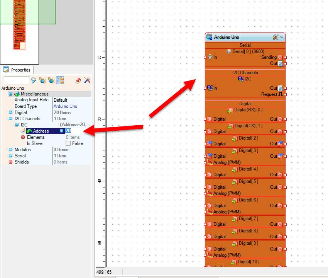The height and width of the screenshot is (278, 328).
Task: Collapse the I2C sub-node
Action: point(17,125)
